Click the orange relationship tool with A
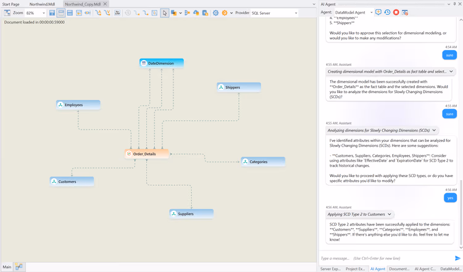Screen dimensions: 463x272 [98, 13]
